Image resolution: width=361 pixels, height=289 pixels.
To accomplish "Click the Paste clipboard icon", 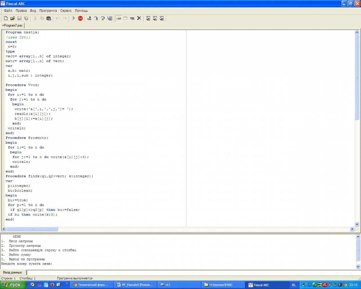I will tap(49, 18).
